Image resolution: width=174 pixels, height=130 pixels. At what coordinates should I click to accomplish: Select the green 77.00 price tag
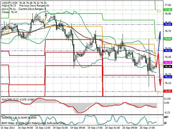pos(168,10)
